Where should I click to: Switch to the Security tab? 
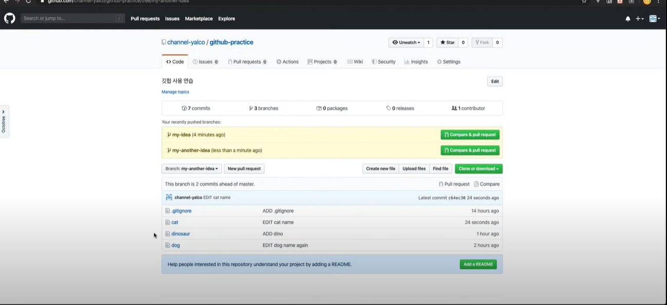tap(384, 62)
